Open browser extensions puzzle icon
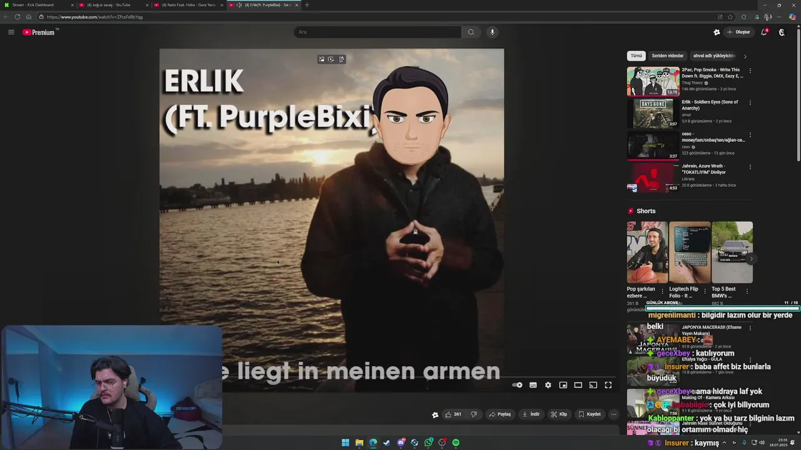 tap(743, 17)
